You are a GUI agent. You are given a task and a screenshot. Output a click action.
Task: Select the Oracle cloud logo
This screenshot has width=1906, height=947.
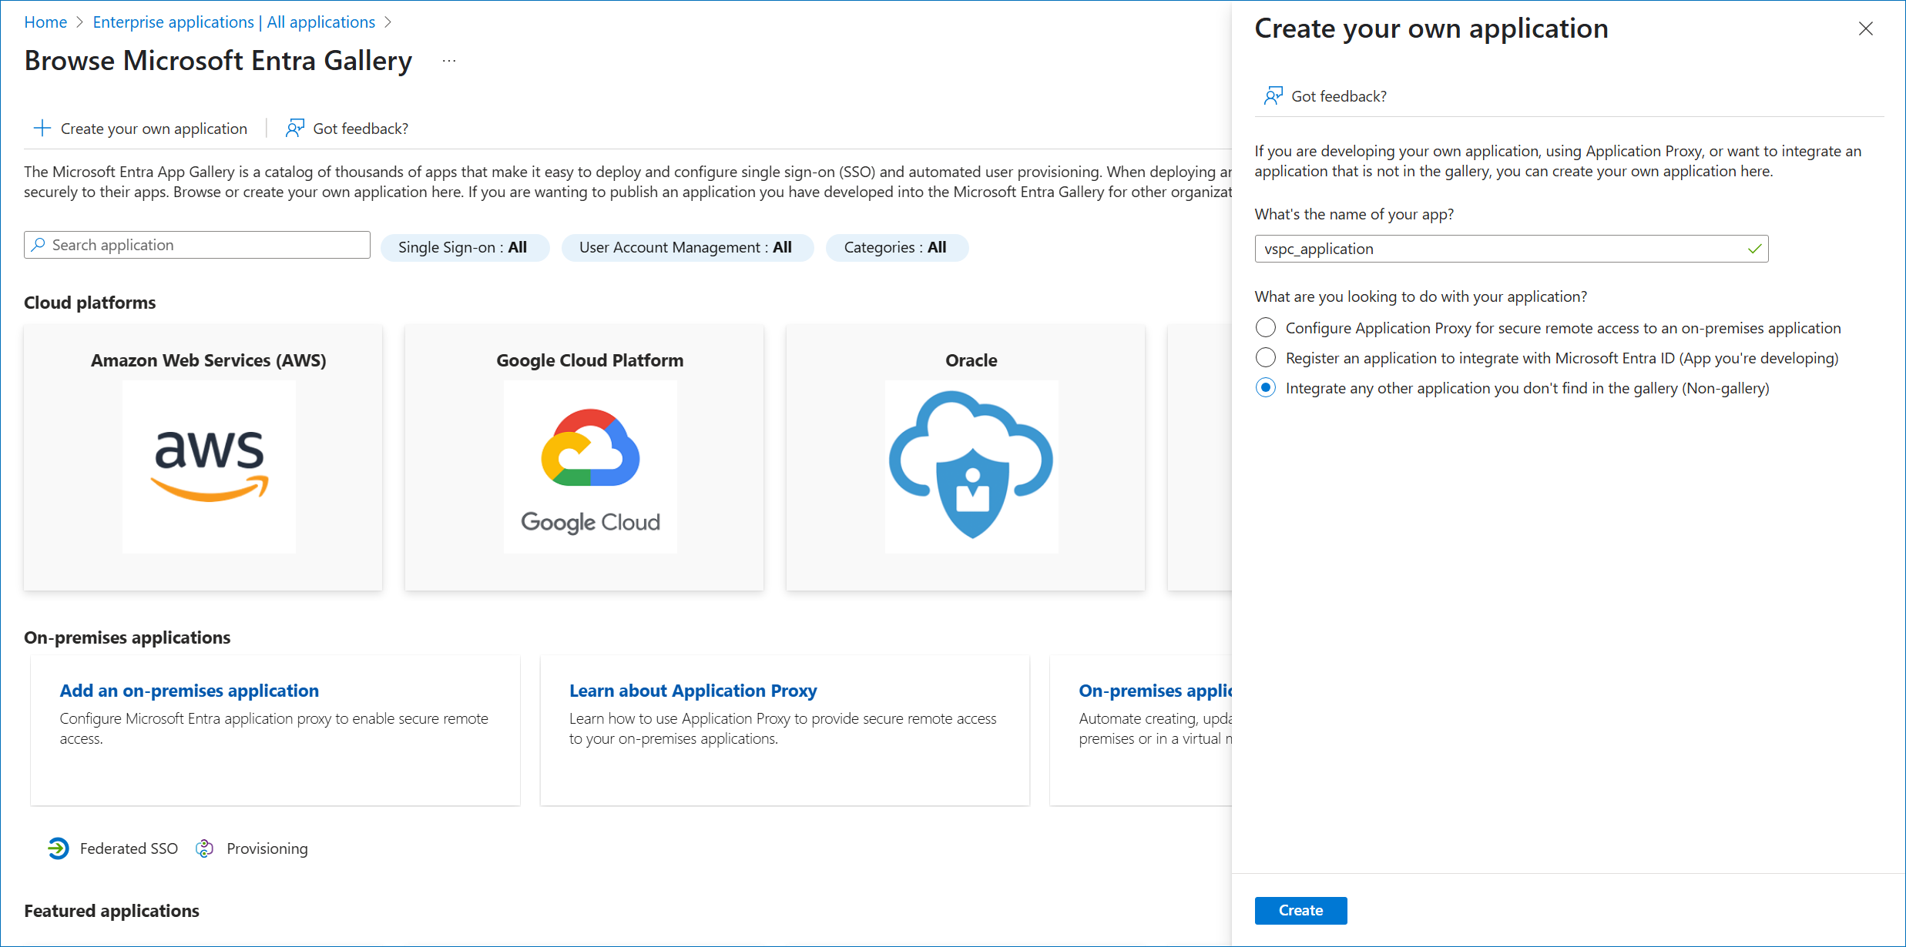971,466
